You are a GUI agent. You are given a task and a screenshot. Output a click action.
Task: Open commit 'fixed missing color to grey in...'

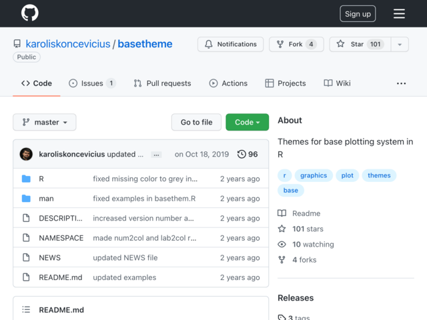[145, 179]
